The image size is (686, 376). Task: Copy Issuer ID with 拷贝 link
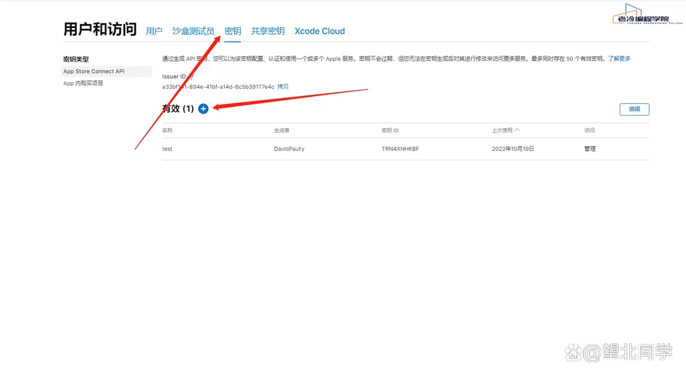click(x=283, y=87)
